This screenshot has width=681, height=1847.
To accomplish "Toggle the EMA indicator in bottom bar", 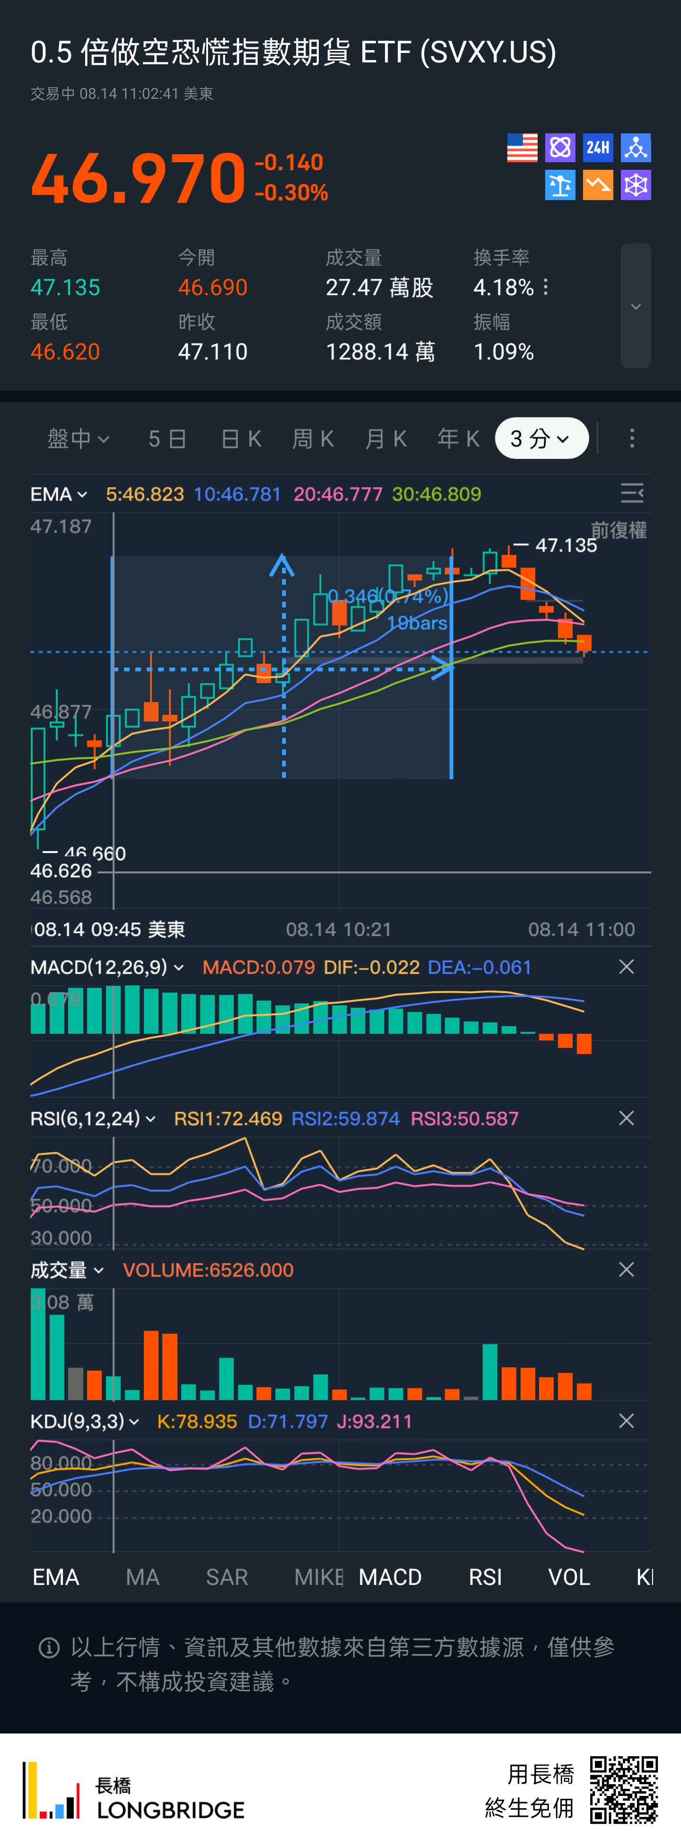I will pyautogui.click(x=56, y=1577).
